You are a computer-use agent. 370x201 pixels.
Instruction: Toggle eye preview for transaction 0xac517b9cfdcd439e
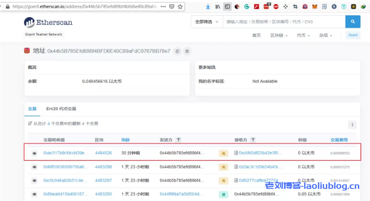(34, 153)
